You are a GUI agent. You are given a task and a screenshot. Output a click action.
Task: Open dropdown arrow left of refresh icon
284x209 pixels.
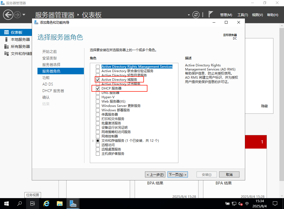click(189, 15)
